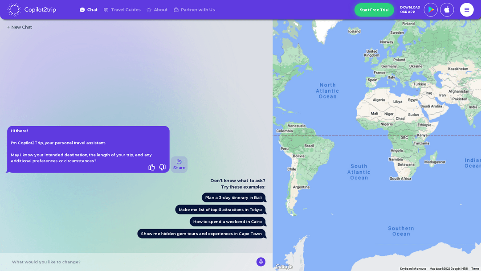Open Travel Guides menu item

coord(122,10)
